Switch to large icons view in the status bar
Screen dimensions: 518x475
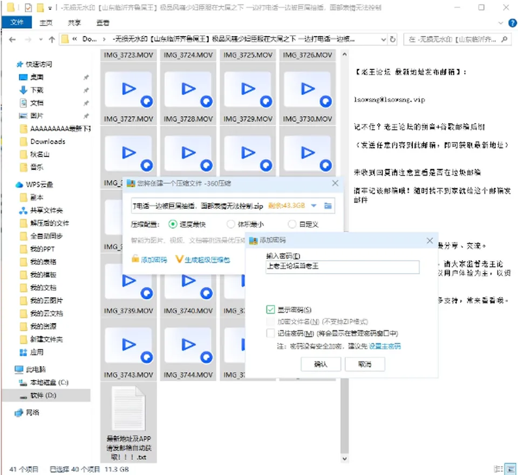pos(511,469)
